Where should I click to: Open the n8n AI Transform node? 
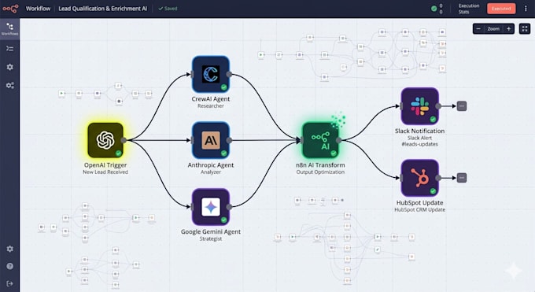pos(320,140)
